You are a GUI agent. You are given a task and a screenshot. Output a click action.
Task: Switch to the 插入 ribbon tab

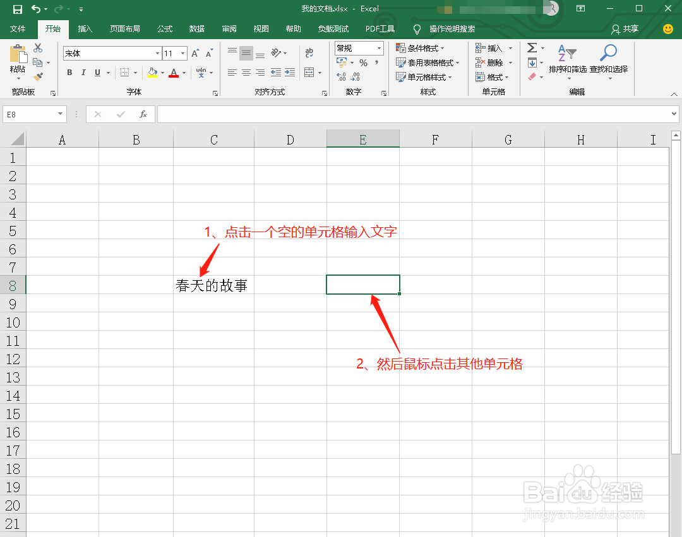(x=85, y=28)
